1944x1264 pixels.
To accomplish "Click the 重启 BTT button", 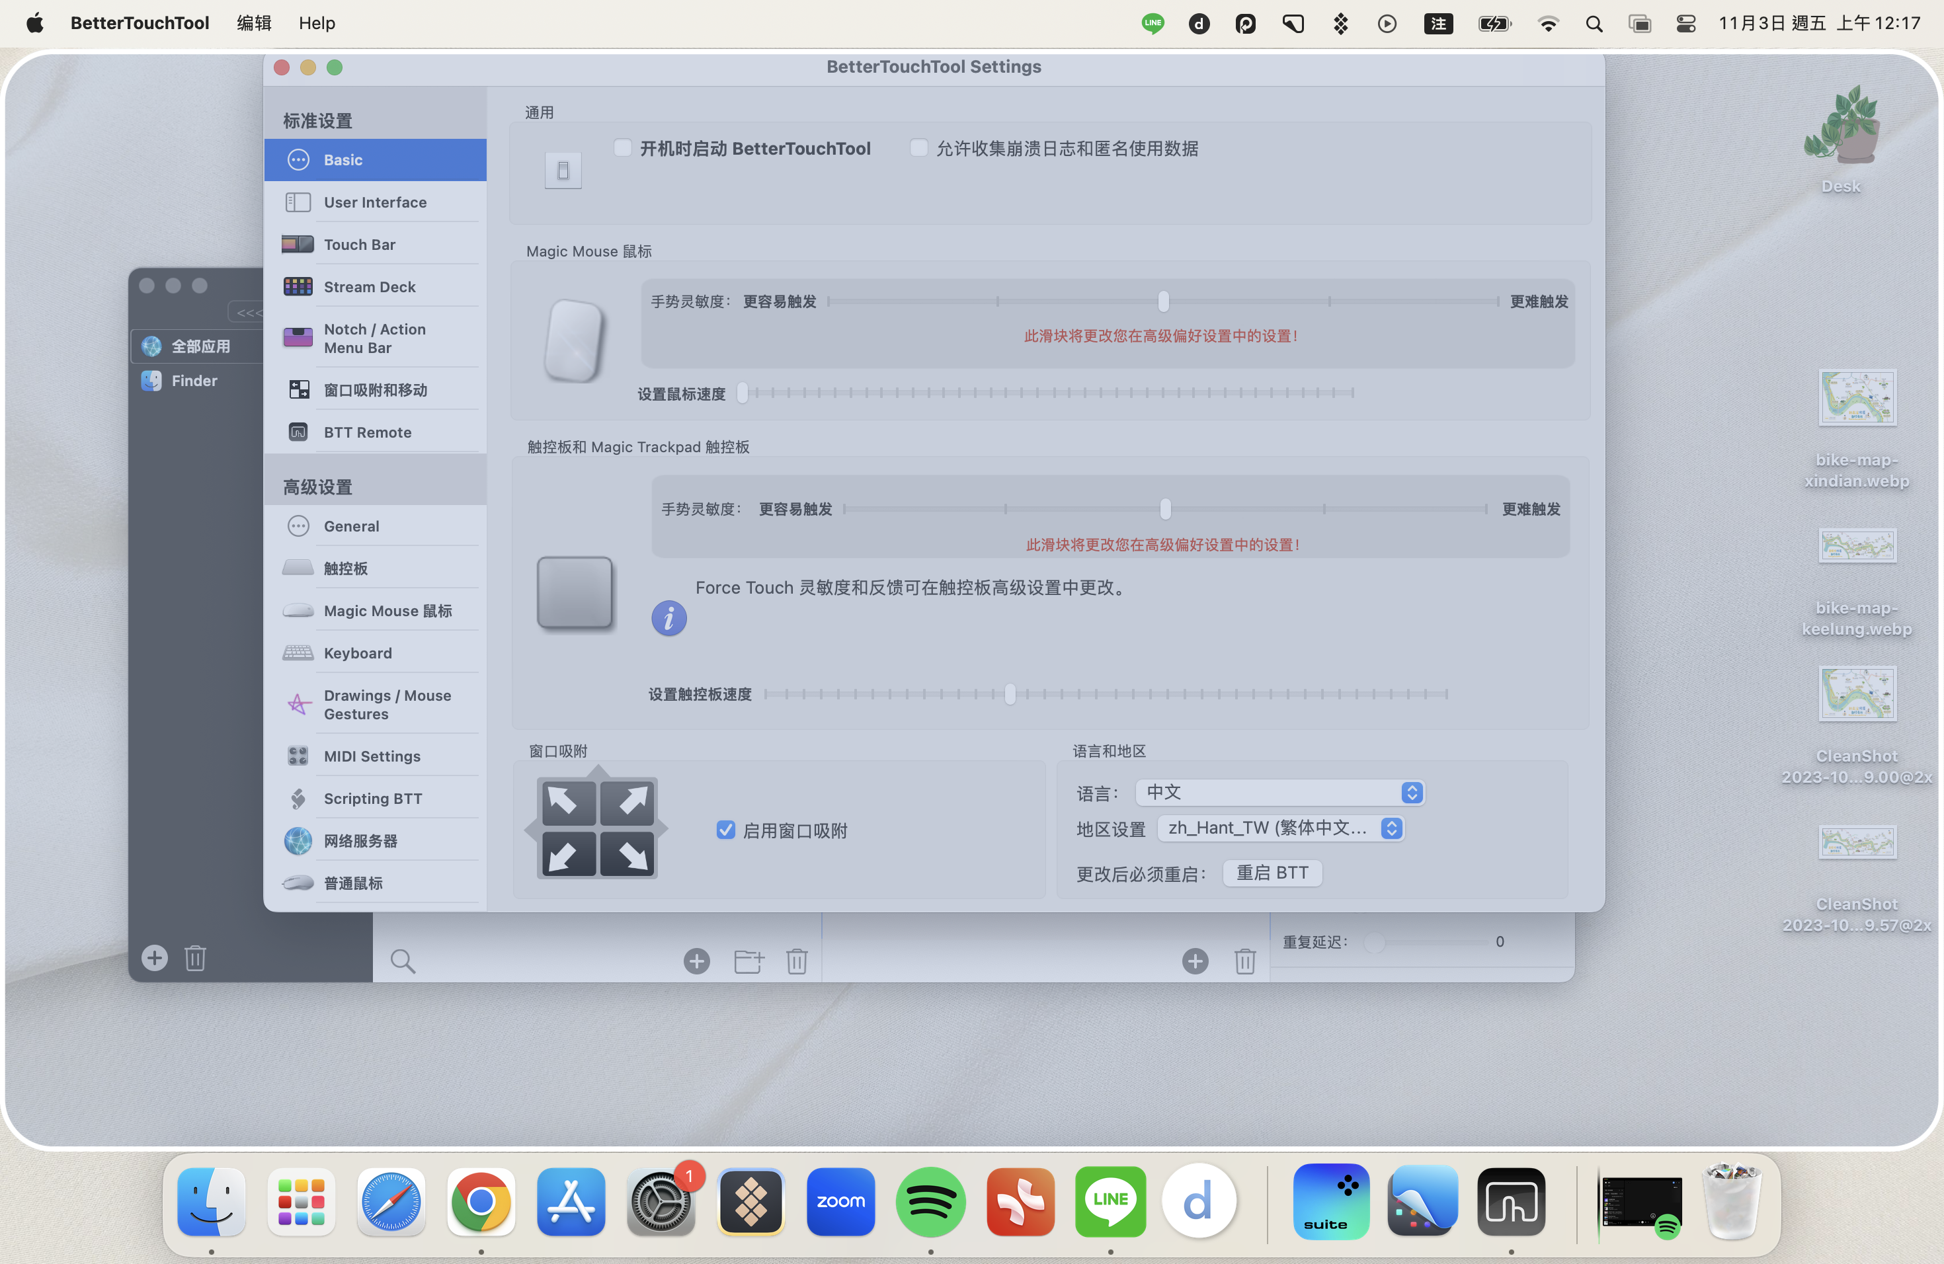I will coord(1272,873).
